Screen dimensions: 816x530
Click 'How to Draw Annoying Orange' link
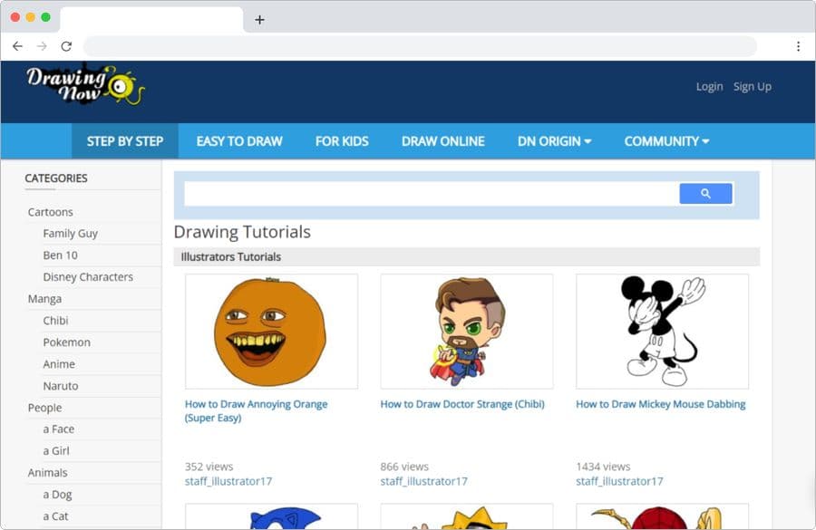256,411
